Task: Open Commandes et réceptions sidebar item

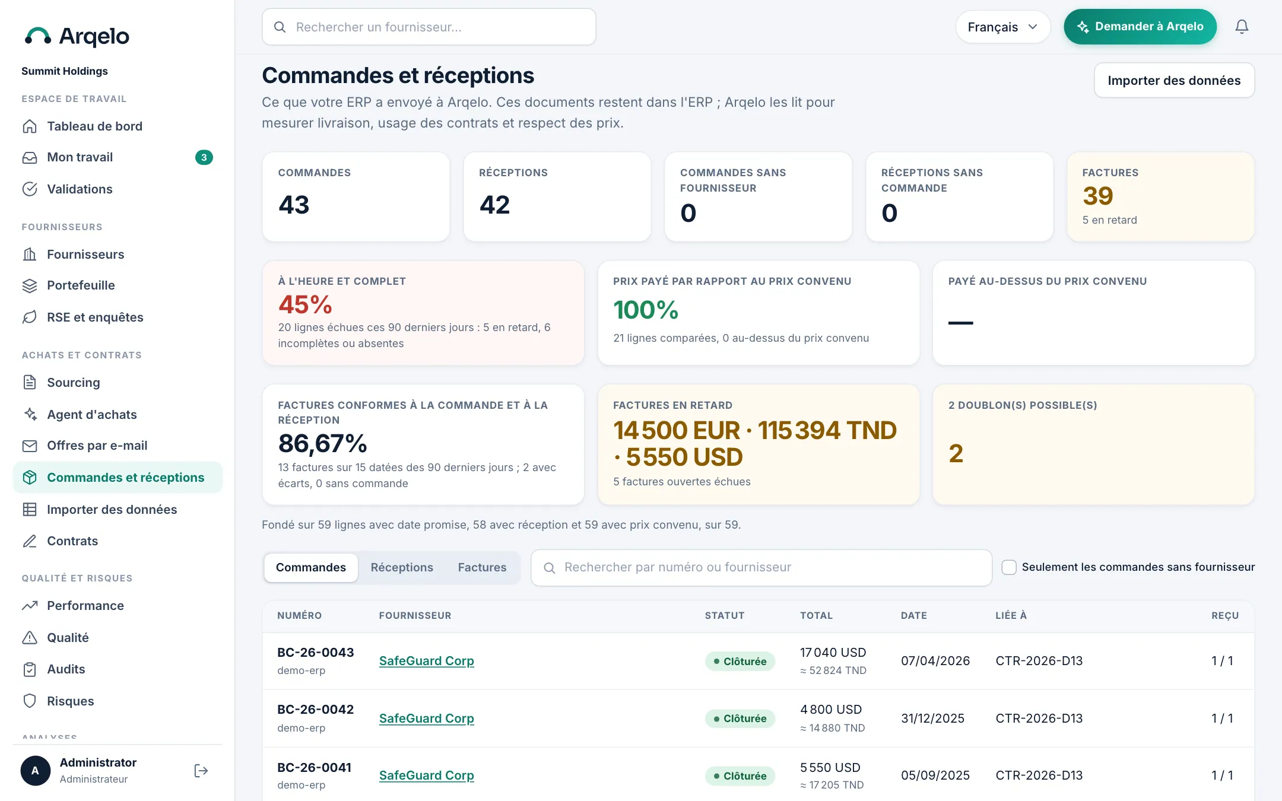Action: point(118,478)
